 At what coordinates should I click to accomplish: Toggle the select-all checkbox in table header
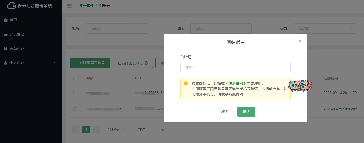point(75,78)
